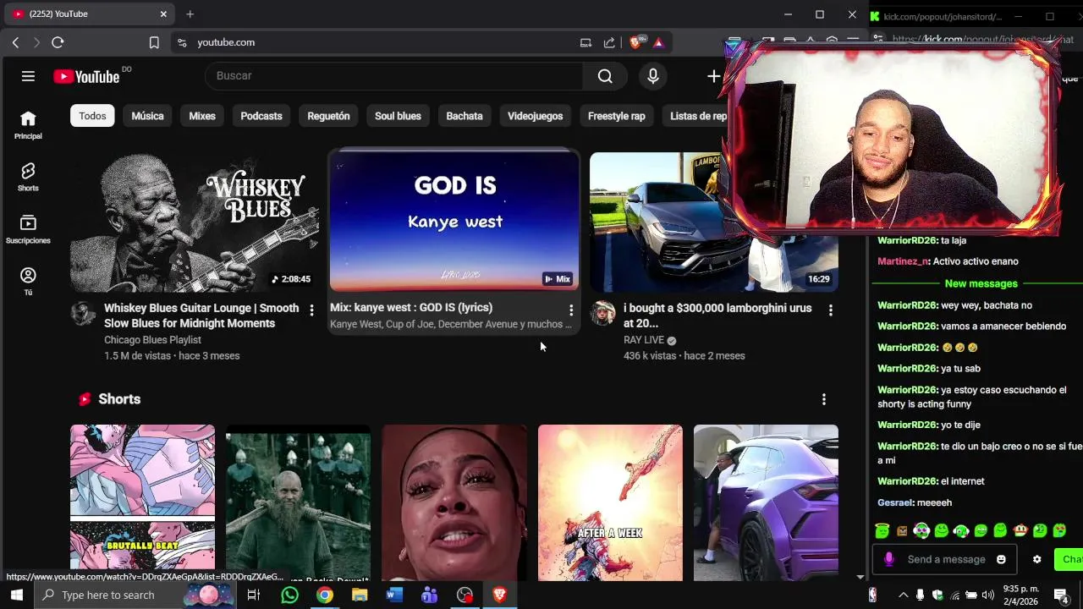Select the Música filter chip

tap(147, 116)
